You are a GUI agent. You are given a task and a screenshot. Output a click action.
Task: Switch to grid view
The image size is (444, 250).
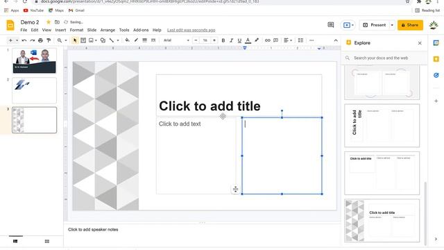click(47, 241)
